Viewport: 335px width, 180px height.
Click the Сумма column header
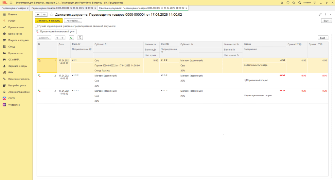[x=264, y=44]
